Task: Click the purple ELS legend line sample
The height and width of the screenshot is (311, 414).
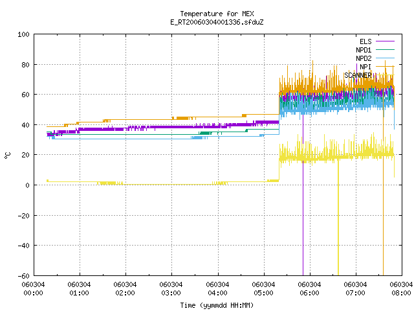Action: coord(386,41)
